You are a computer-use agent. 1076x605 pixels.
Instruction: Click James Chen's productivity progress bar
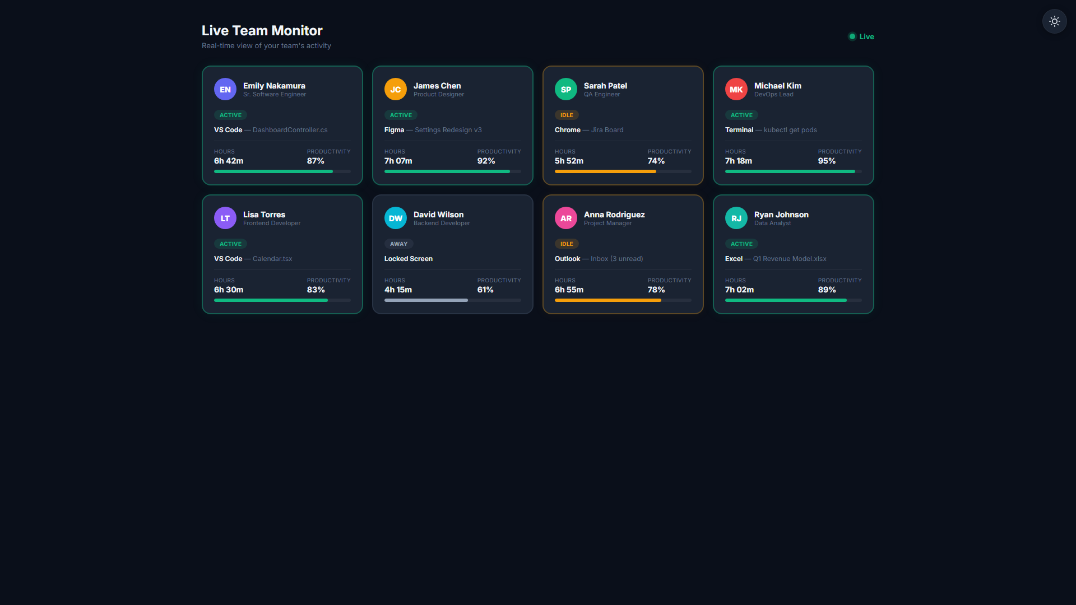click(x=453, y=171)
